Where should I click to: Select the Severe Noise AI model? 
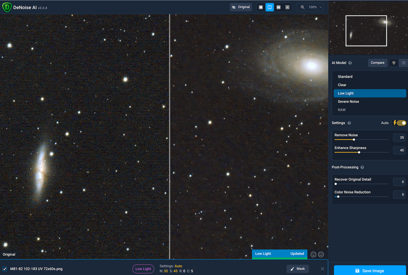348,101
